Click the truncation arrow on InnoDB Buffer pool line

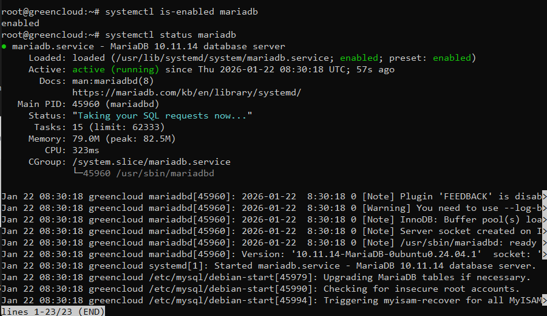pyautogui.click(x=544, y=219)
